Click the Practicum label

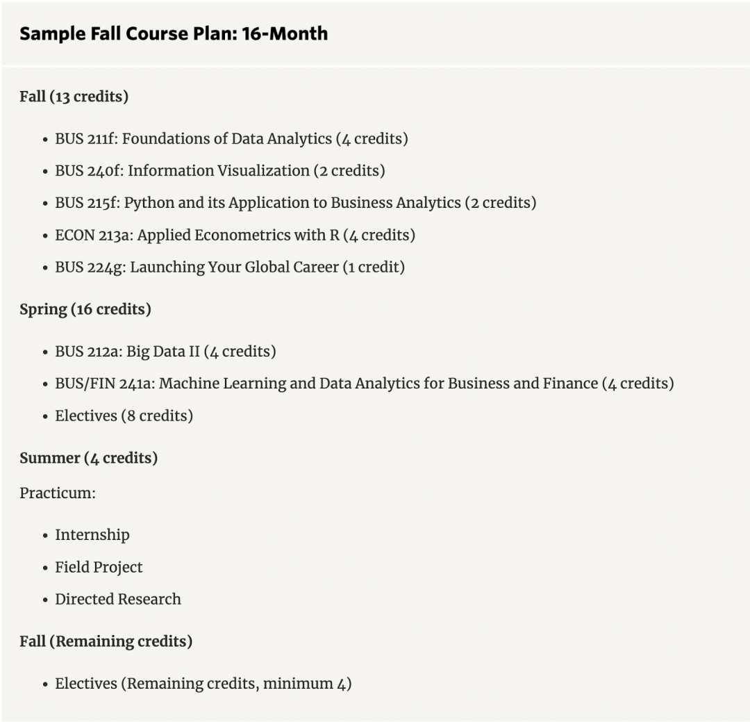coord(57,493)
